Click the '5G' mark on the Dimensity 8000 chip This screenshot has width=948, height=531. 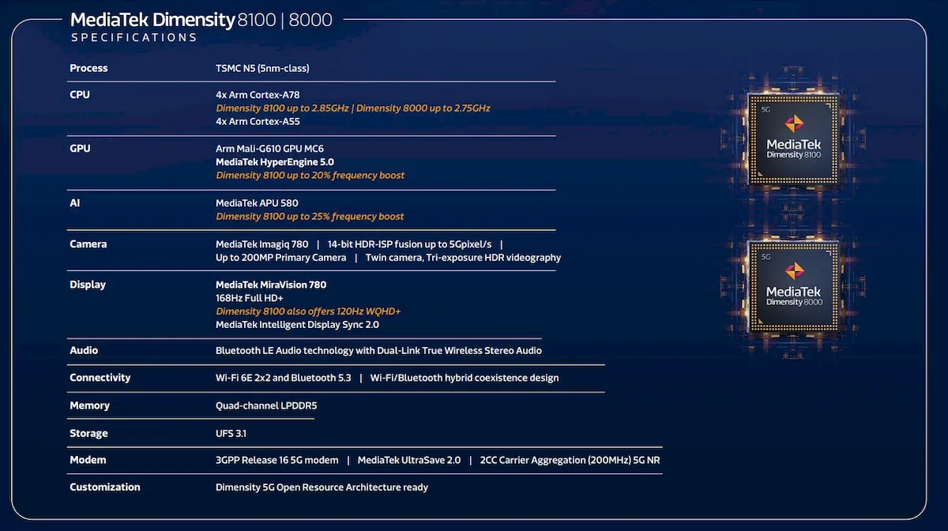[766, 258]
